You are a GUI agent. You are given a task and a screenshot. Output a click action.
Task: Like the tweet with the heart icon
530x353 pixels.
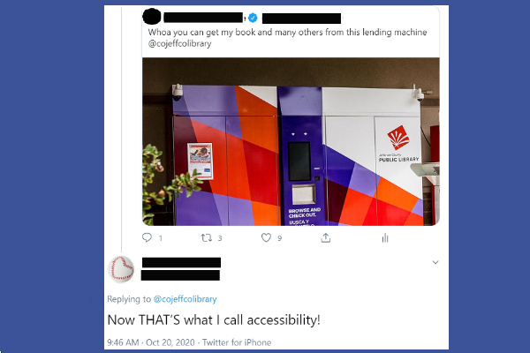[x=267, y=237]
